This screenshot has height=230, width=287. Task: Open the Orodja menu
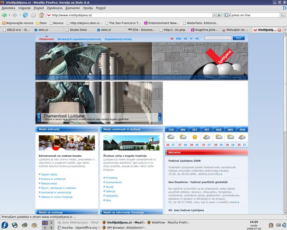(88, 8)
